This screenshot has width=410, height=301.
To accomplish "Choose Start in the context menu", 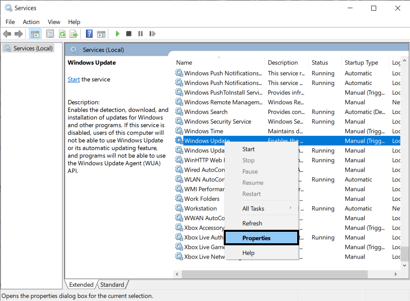I will (262, 149).
